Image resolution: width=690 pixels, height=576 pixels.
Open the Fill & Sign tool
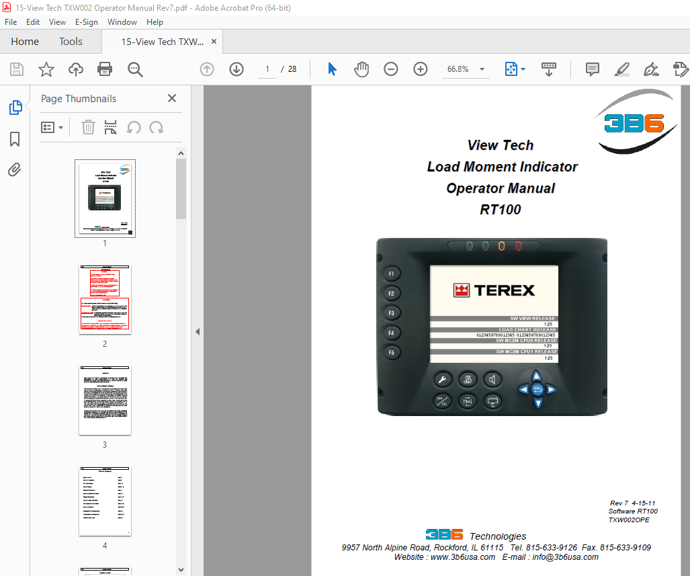[652, 69]
